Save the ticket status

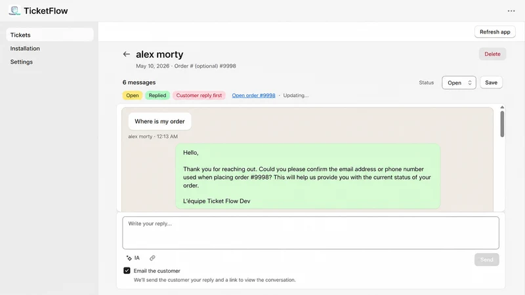pyautogui.click(x=491, y=83)
